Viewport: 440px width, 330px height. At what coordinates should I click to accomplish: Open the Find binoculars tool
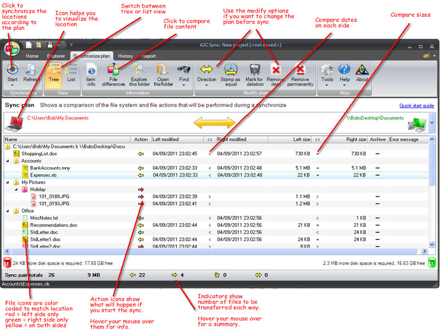click(x=184, y=70)
